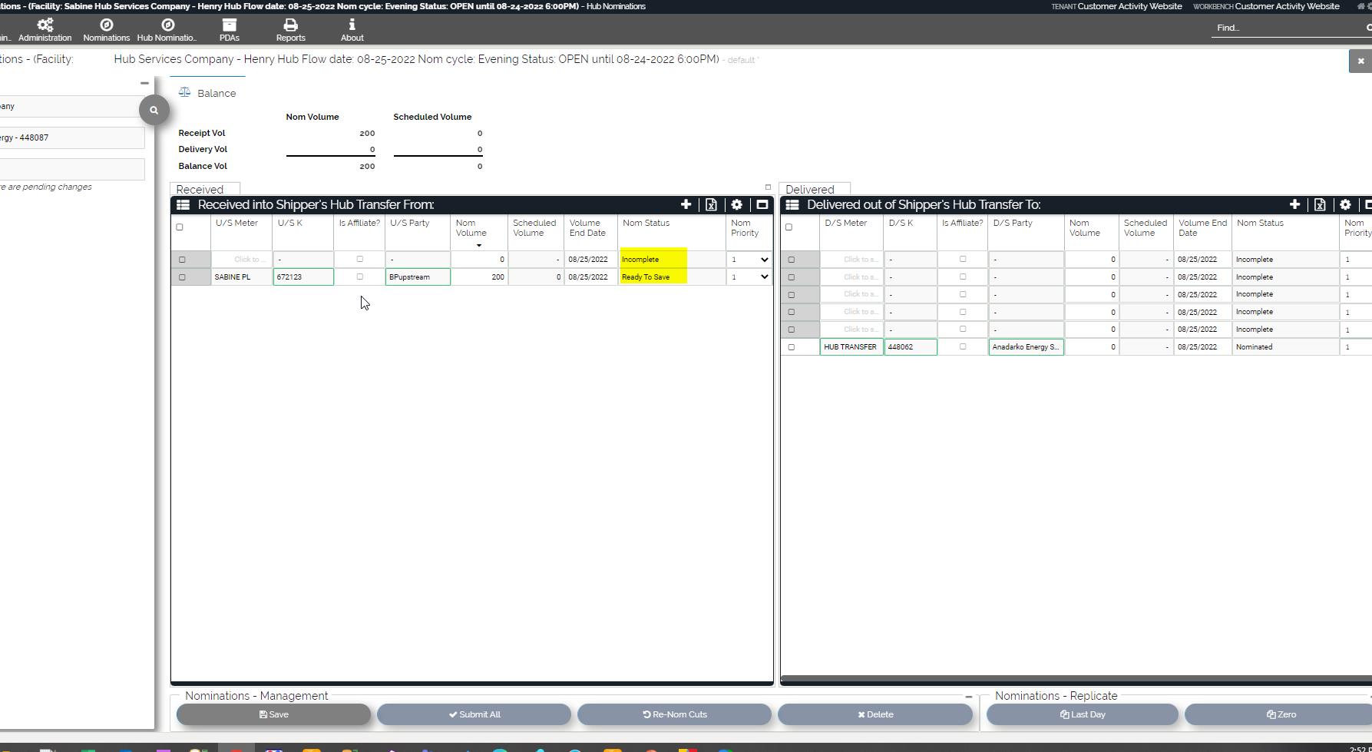Toggle Is Affiliate for SABINE PL row

359,277
